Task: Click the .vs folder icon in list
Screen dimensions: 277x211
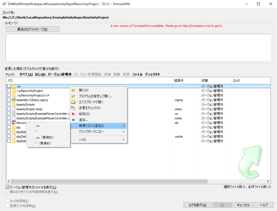Action: (x=14, y=86)
